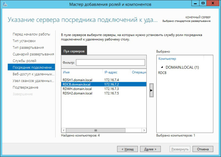221x157 pixels.
Task: Click the arrow button to add selected server
Action: (151, 90)
